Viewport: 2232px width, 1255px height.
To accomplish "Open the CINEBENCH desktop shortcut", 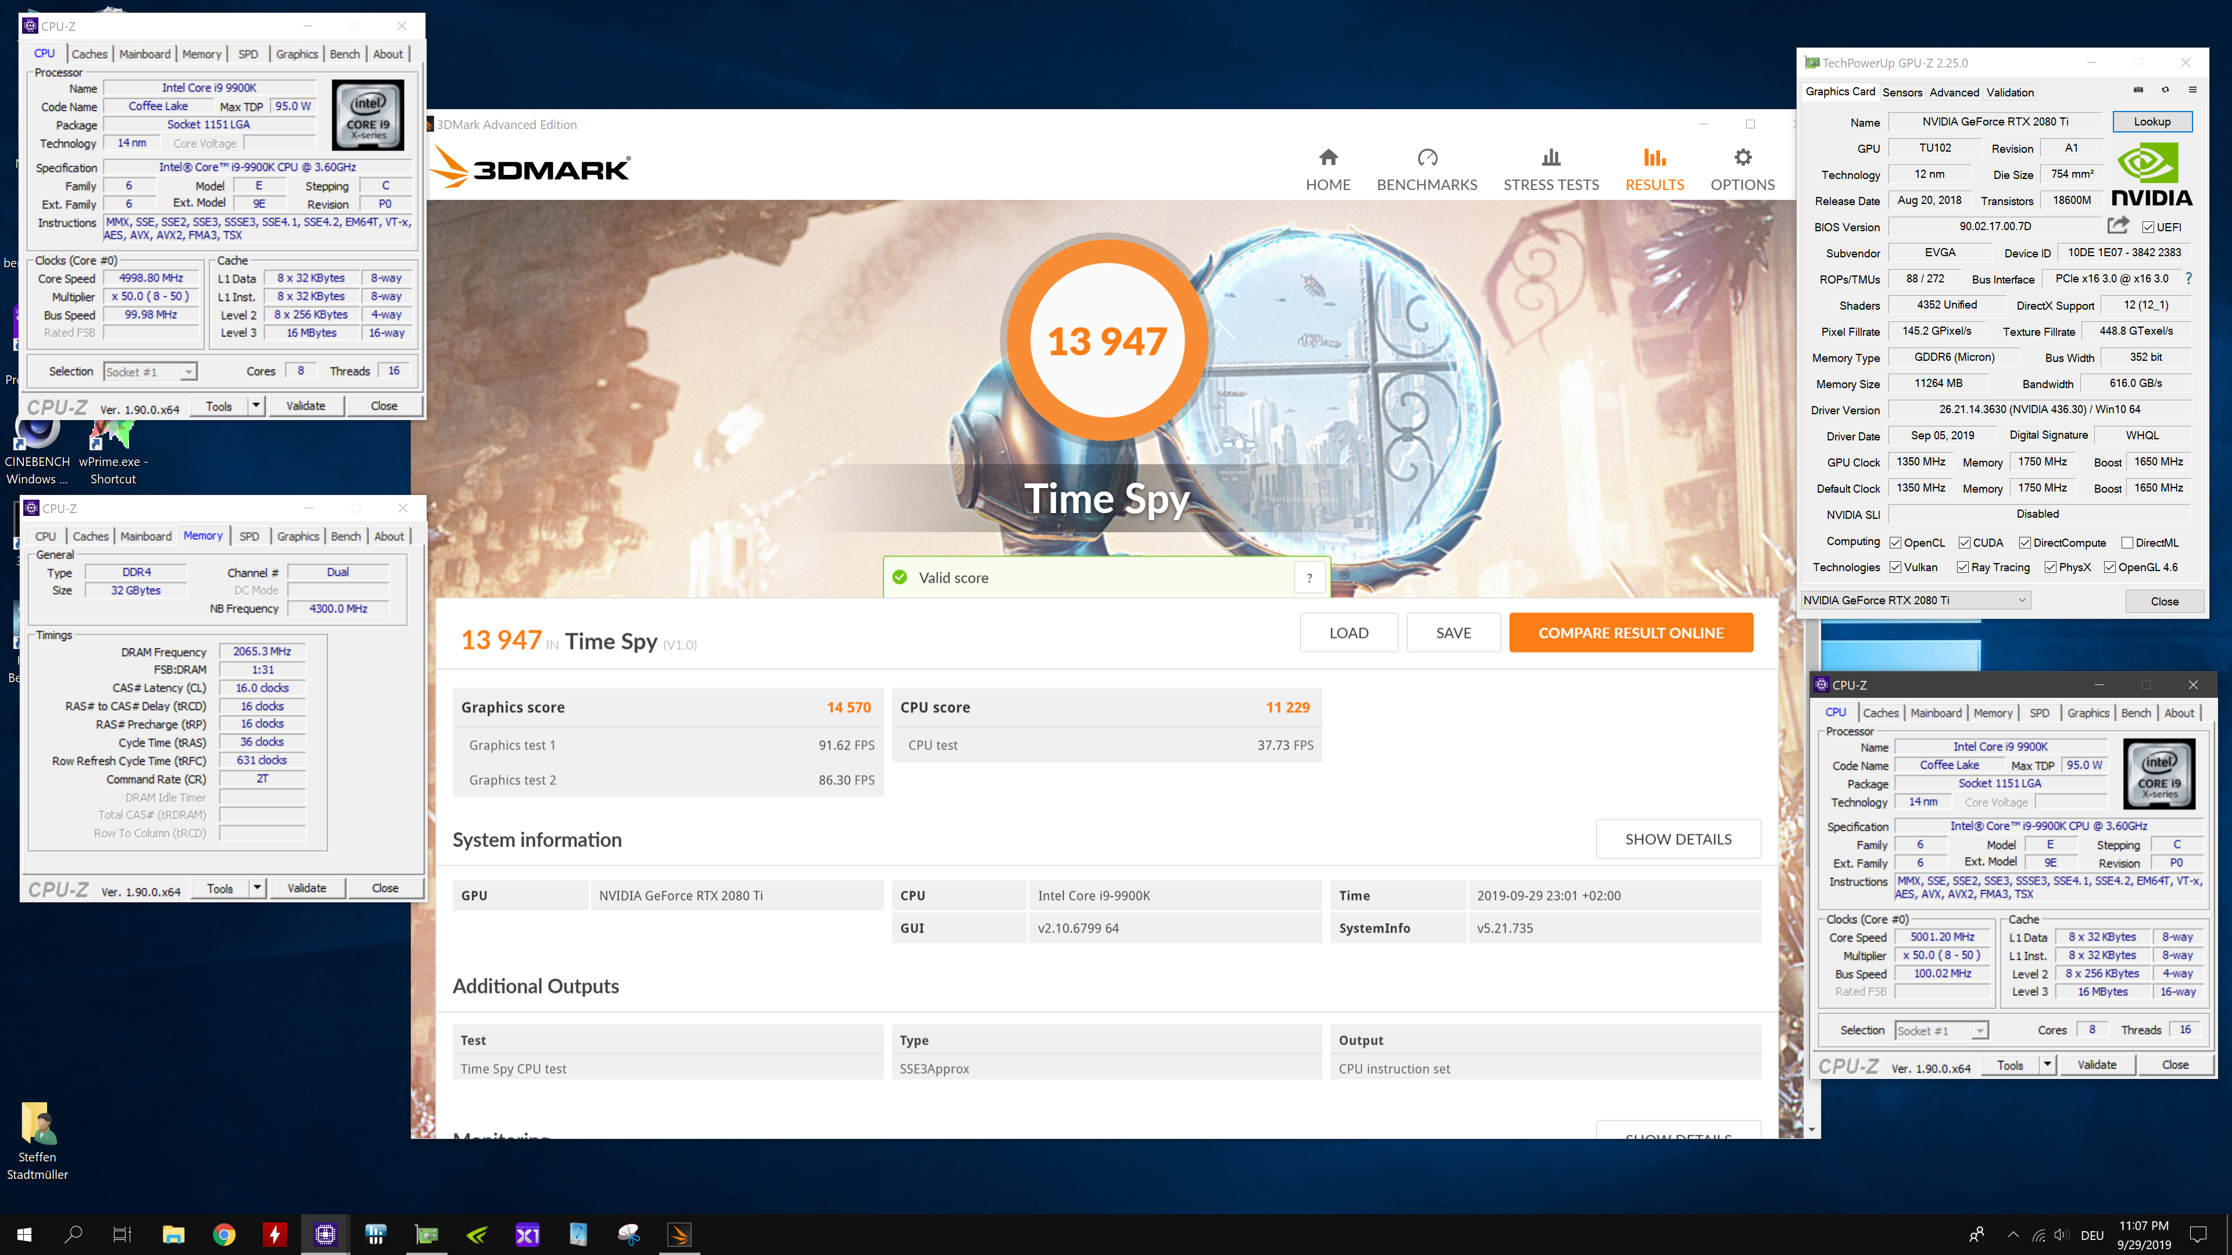I will 37,450.
